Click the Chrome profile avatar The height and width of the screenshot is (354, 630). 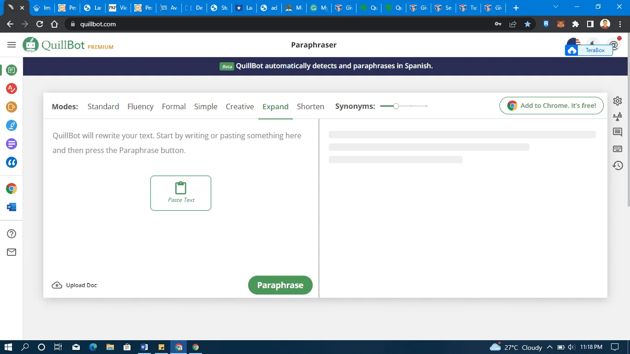[x=605, y=24]
